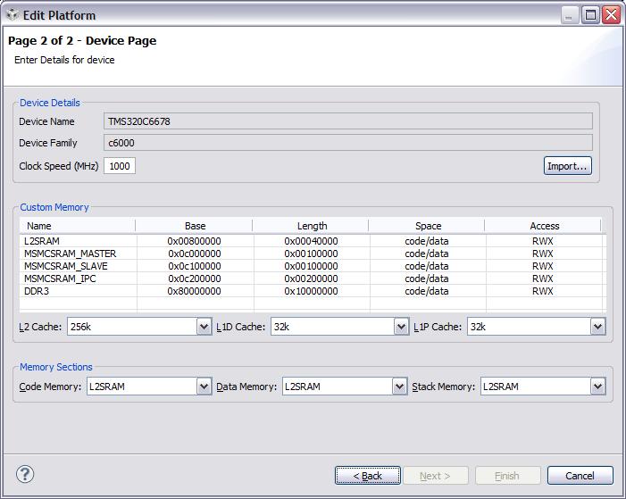Go back with the < Back button
The width and height of the screenshot is (626, 499).
(368, 476)
